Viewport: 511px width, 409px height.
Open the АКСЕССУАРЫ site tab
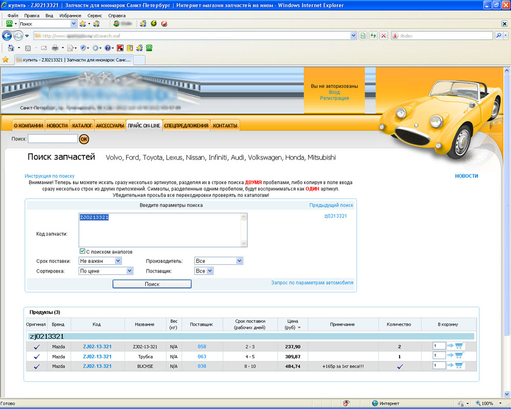(110, 126)
